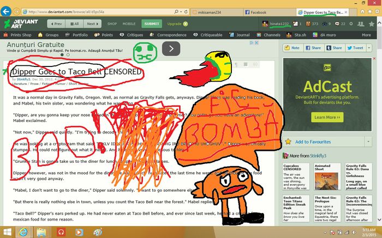382x238 pixels.
Task: Click the DeviantArt logo
Action: point(21,23)
